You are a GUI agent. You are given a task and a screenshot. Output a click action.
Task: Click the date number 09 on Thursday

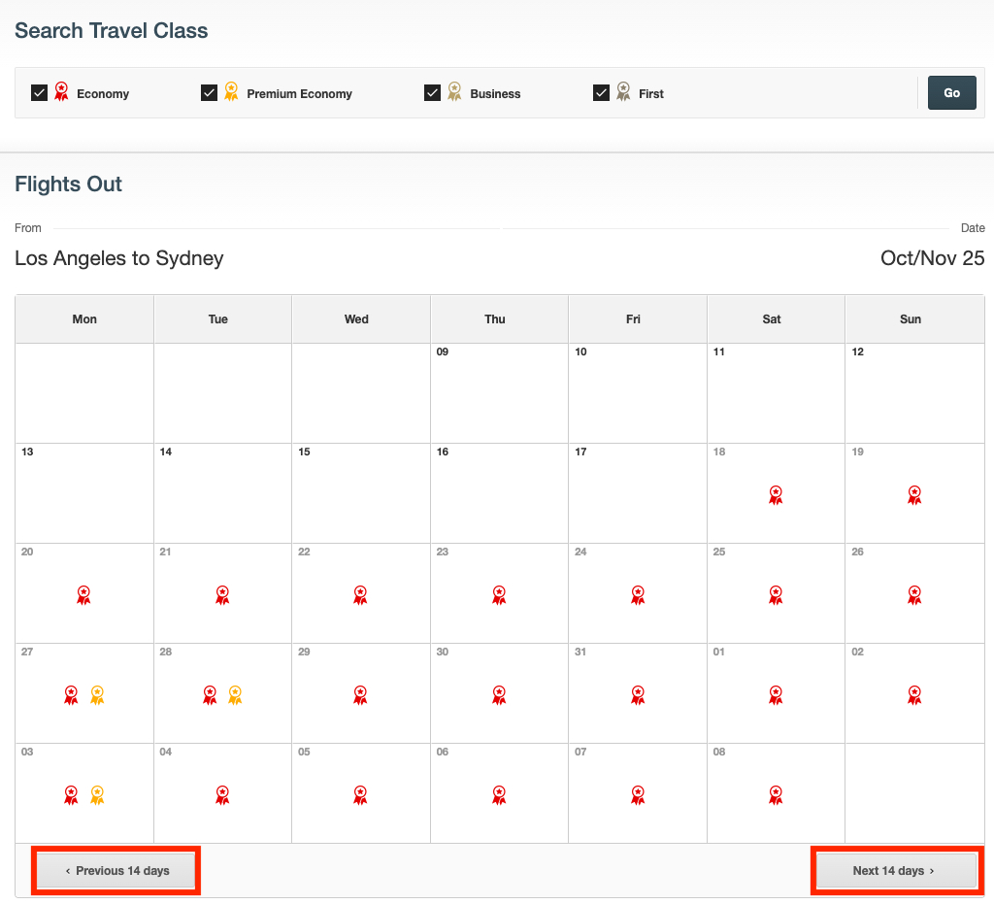(x=443, y=352)
